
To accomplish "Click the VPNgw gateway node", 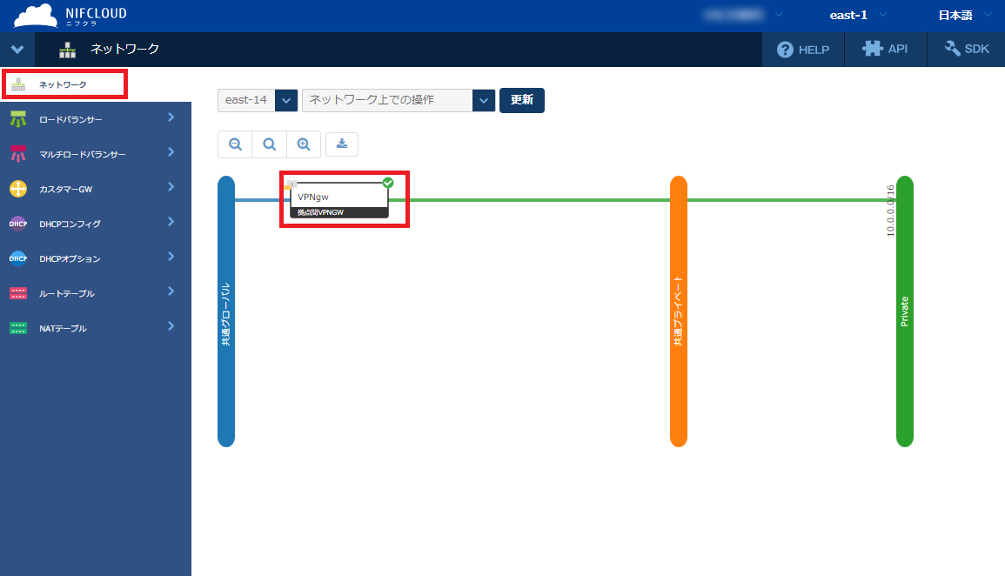I will click(339, 198).
